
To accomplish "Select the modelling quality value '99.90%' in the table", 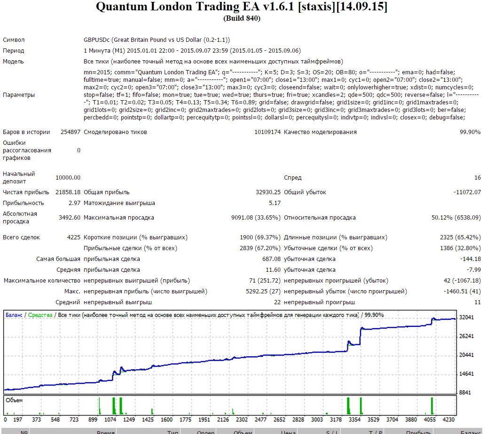I will tap(470, 132).
